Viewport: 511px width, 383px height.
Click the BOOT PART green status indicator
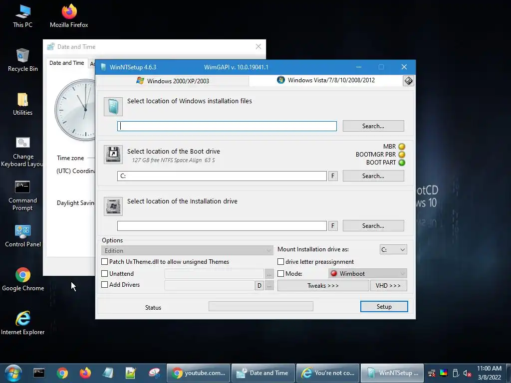(x=402, y=163)
